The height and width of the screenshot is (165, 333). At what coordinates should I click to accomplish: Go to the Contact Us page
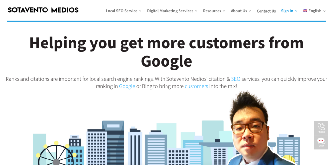click(x=266, y=11)
